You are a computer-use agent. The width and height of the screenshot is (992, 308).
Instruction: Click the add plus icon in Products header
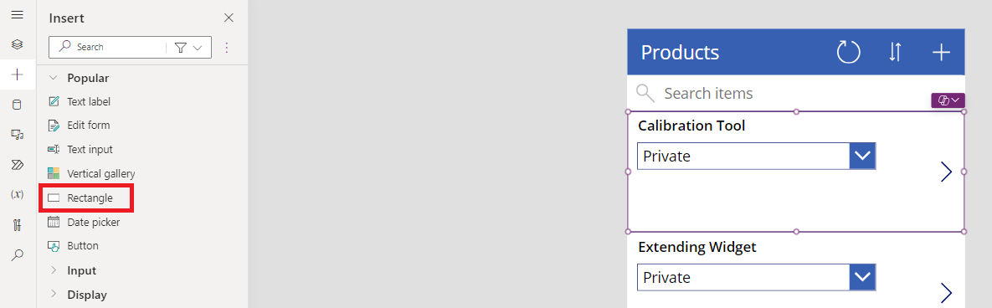point(942,52)
